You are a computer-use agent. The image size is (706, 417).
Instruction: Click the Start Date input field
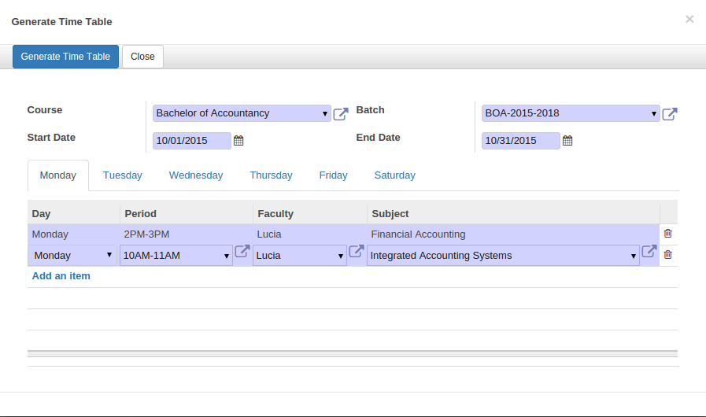[x=192, y=141]
